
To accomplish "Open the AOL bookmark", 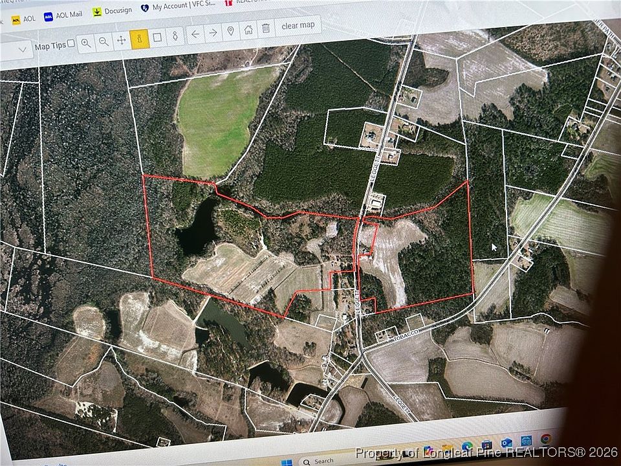I will pyautogui.click(x=23, y=19).
